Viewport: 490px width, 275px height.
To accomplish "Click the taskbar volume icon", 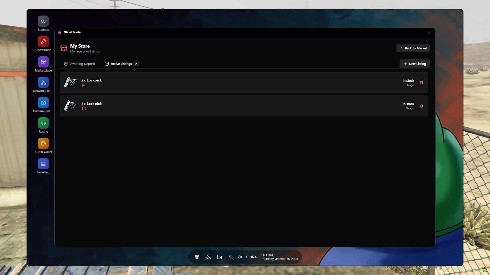I will pos(240,257).
